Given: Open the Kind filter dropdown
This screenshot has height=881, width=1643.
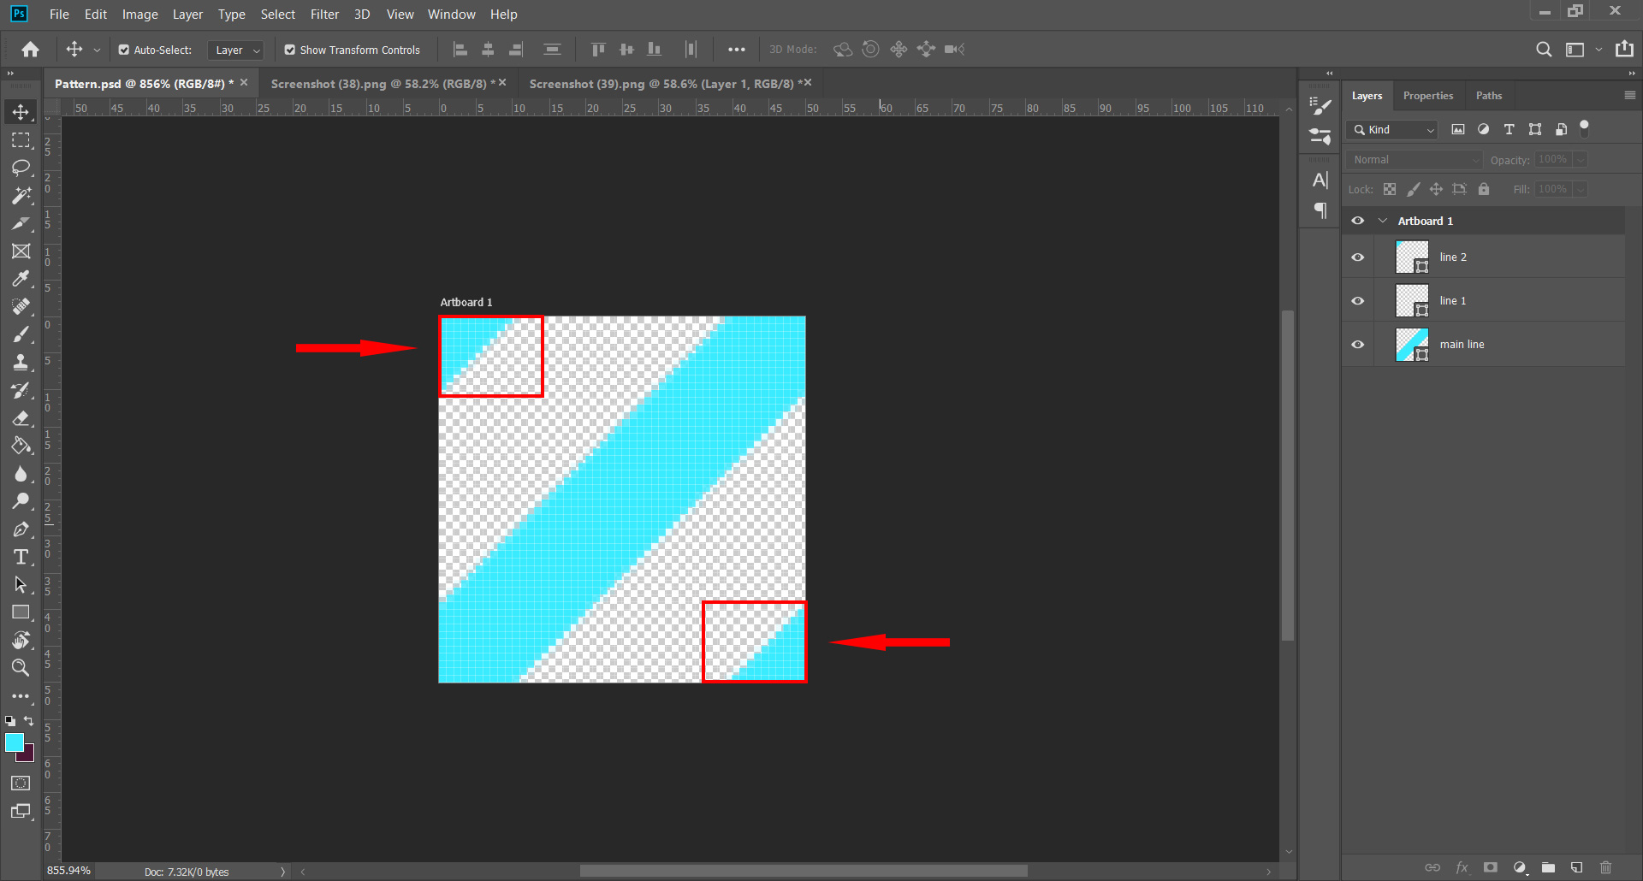Looking at the screenshot, I should click(x=1391, y=130).
